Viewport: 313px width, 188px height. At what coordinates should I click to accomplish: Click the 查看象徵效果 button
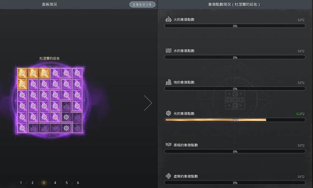coord(142,5)
